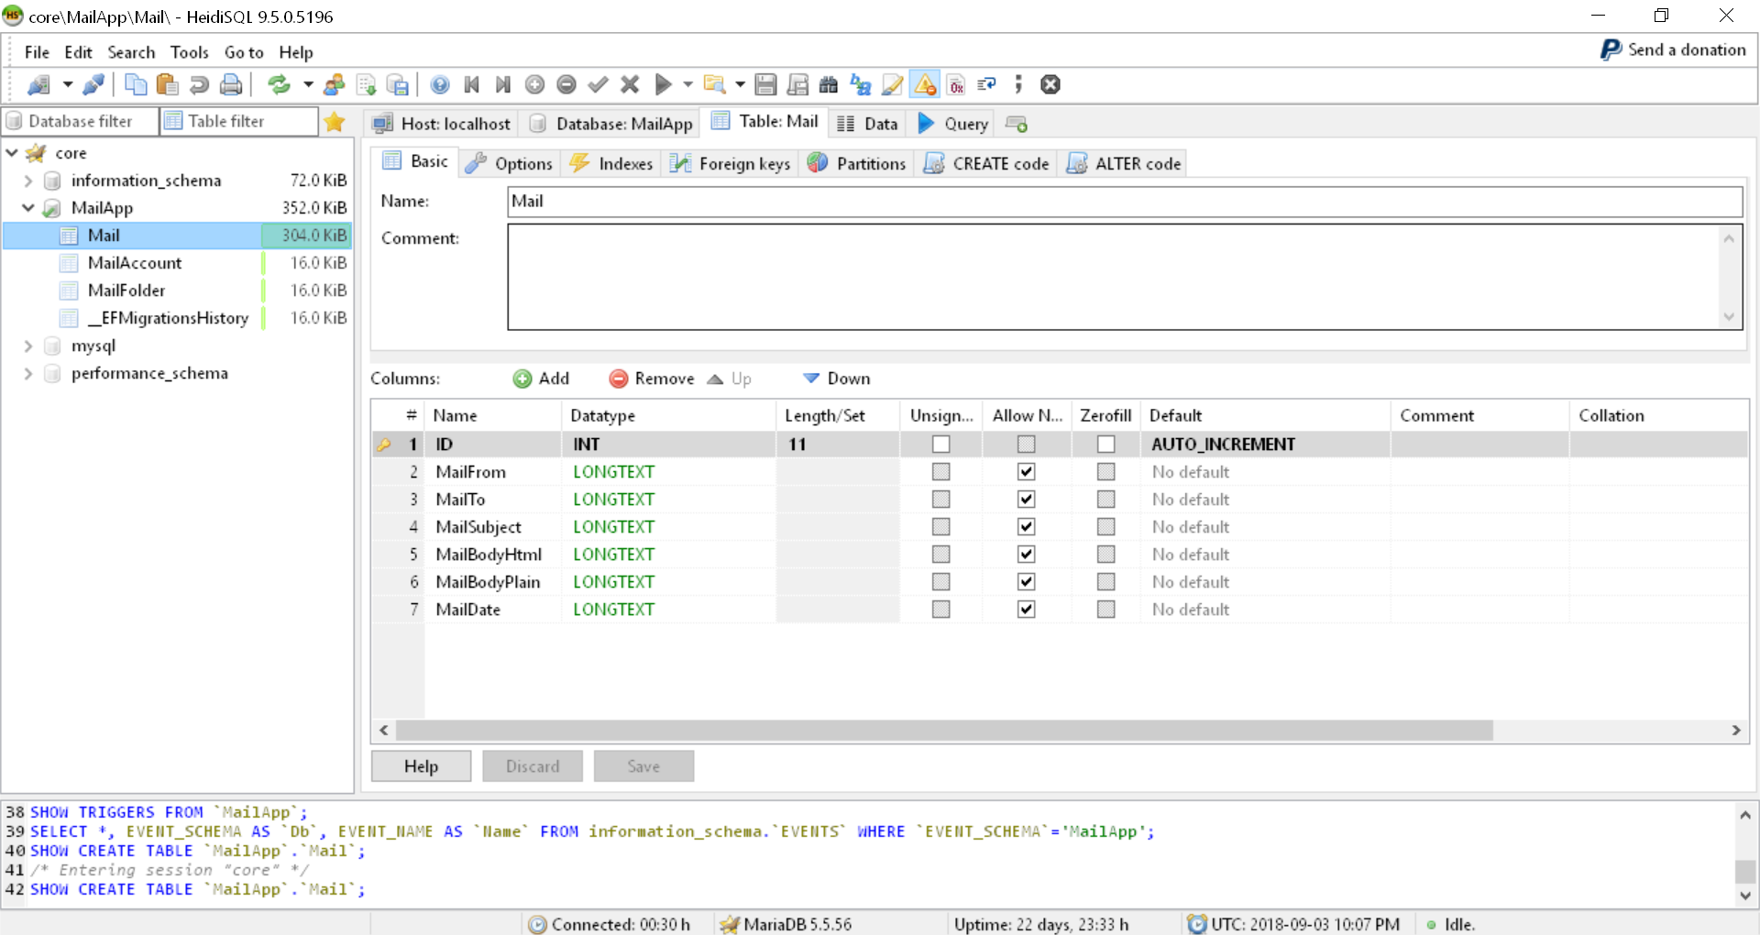The height and width of the screenshot is (935, 1760).
Task: Open the Tools menu
Action: pyautogui.click(x=190, y=52)
